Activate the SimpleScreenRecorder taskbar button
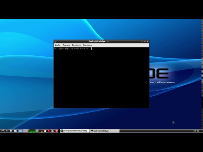Viewport: 203px width, 152px height. 75,131
